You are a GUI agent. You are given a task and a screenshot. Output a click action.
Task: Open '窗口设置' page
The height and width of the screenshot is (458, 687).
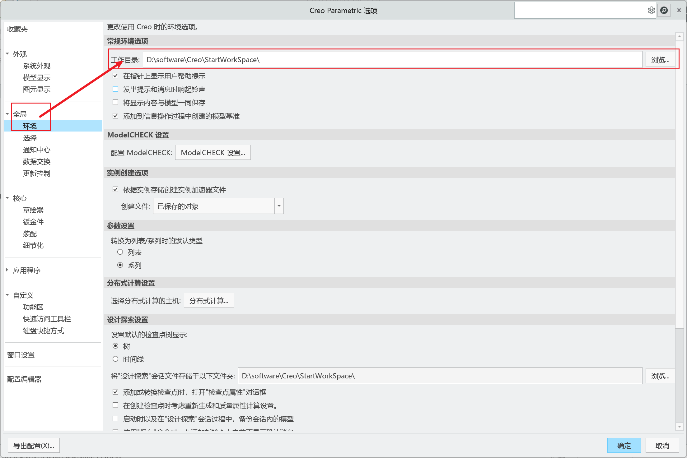click(x=21, y=355)
